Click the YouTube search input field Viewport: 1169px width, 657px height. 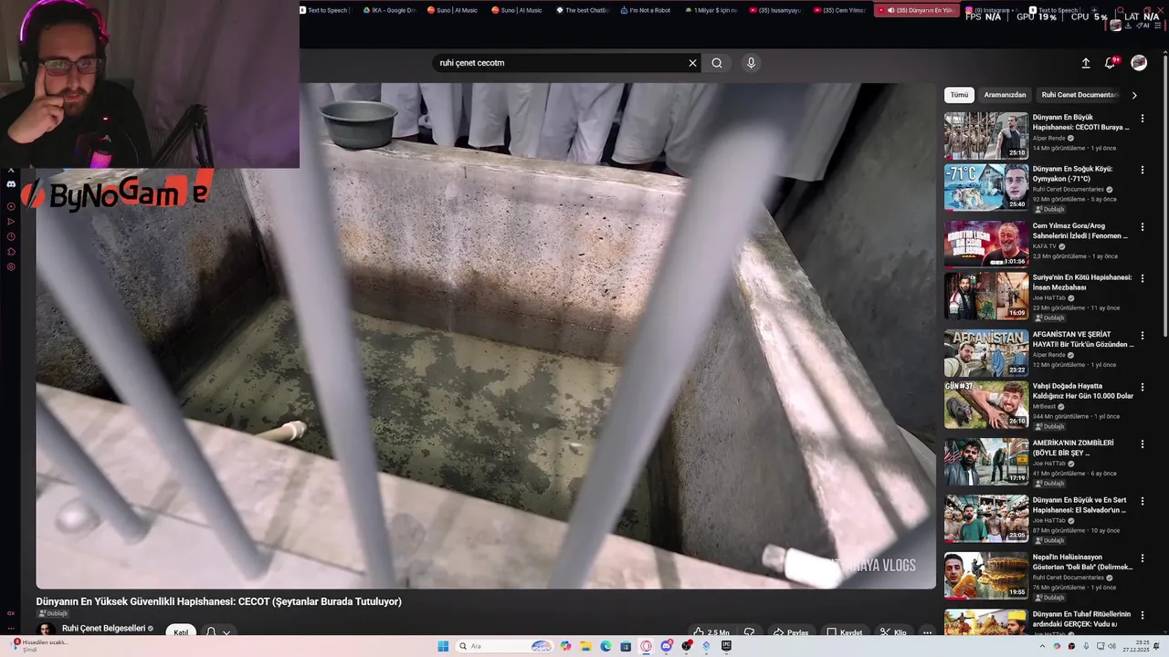[557, 63]
